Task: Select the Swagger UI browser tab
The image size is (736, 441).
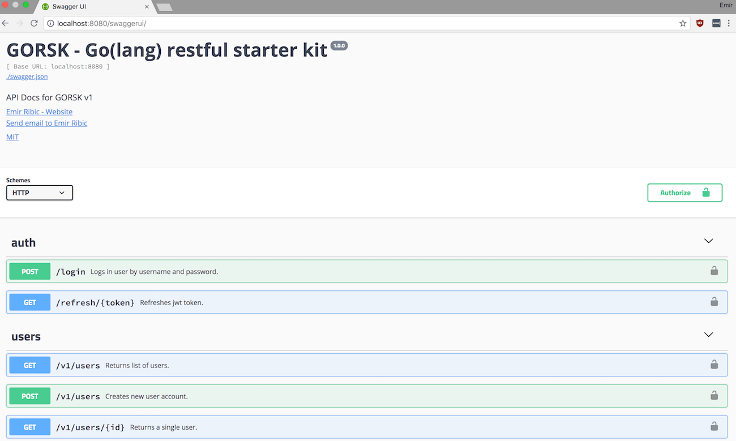Action: point(91,7)
